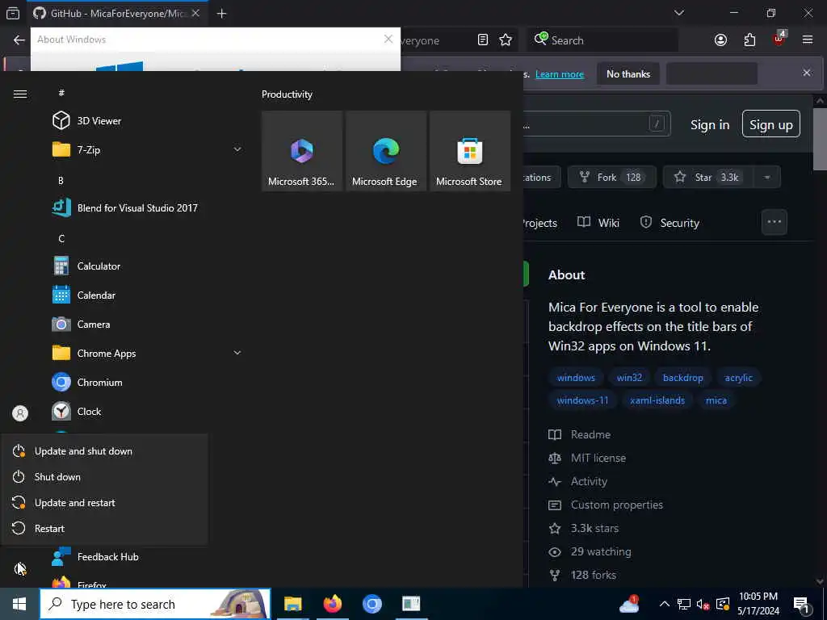Click the Star 3.3k button
Screen dimensions: 827x620
tap(709, 177)
